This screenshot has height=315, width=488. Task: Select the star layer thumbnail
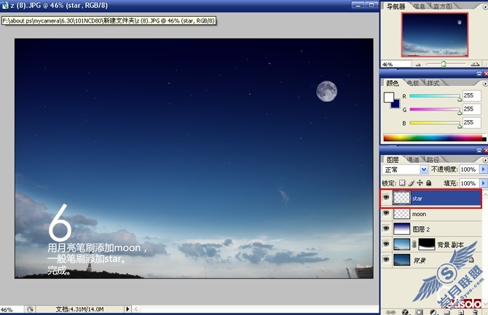401,198
